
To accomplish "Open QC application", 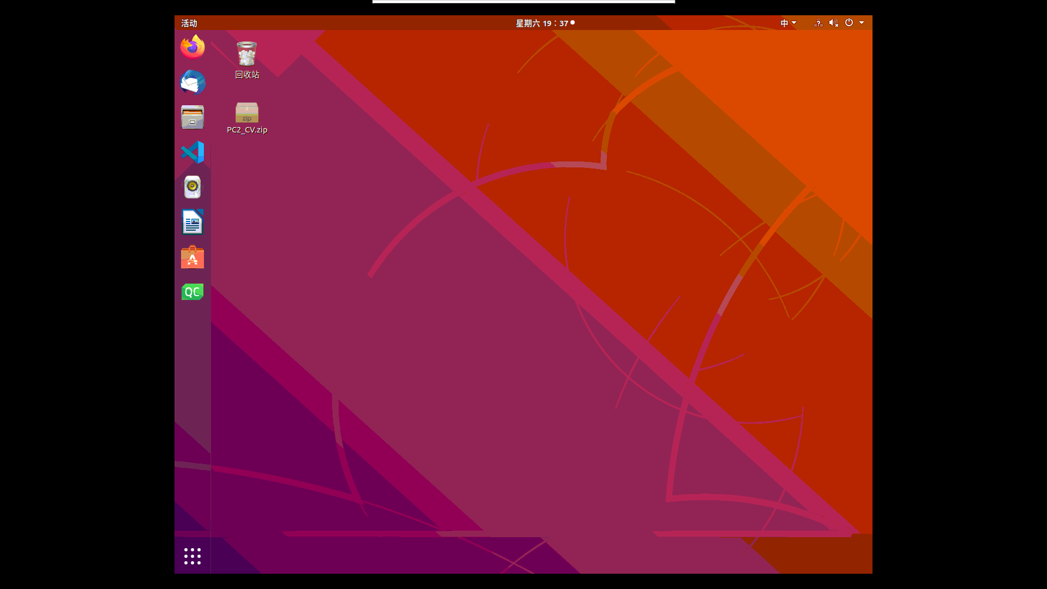I will (192, 291).
